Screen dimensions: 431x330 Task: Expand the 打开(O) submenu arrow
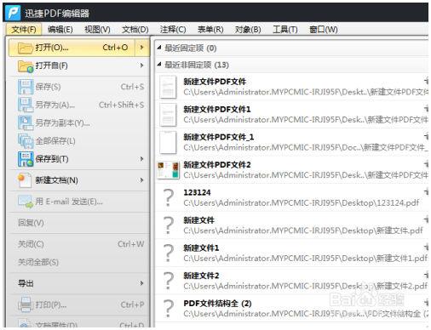pos(141,48)
